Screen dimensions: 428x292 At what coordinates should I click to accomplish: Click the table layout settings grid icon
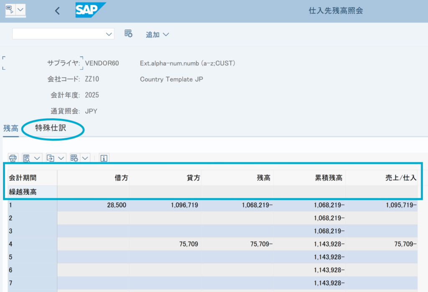click(x=74, y=158)
